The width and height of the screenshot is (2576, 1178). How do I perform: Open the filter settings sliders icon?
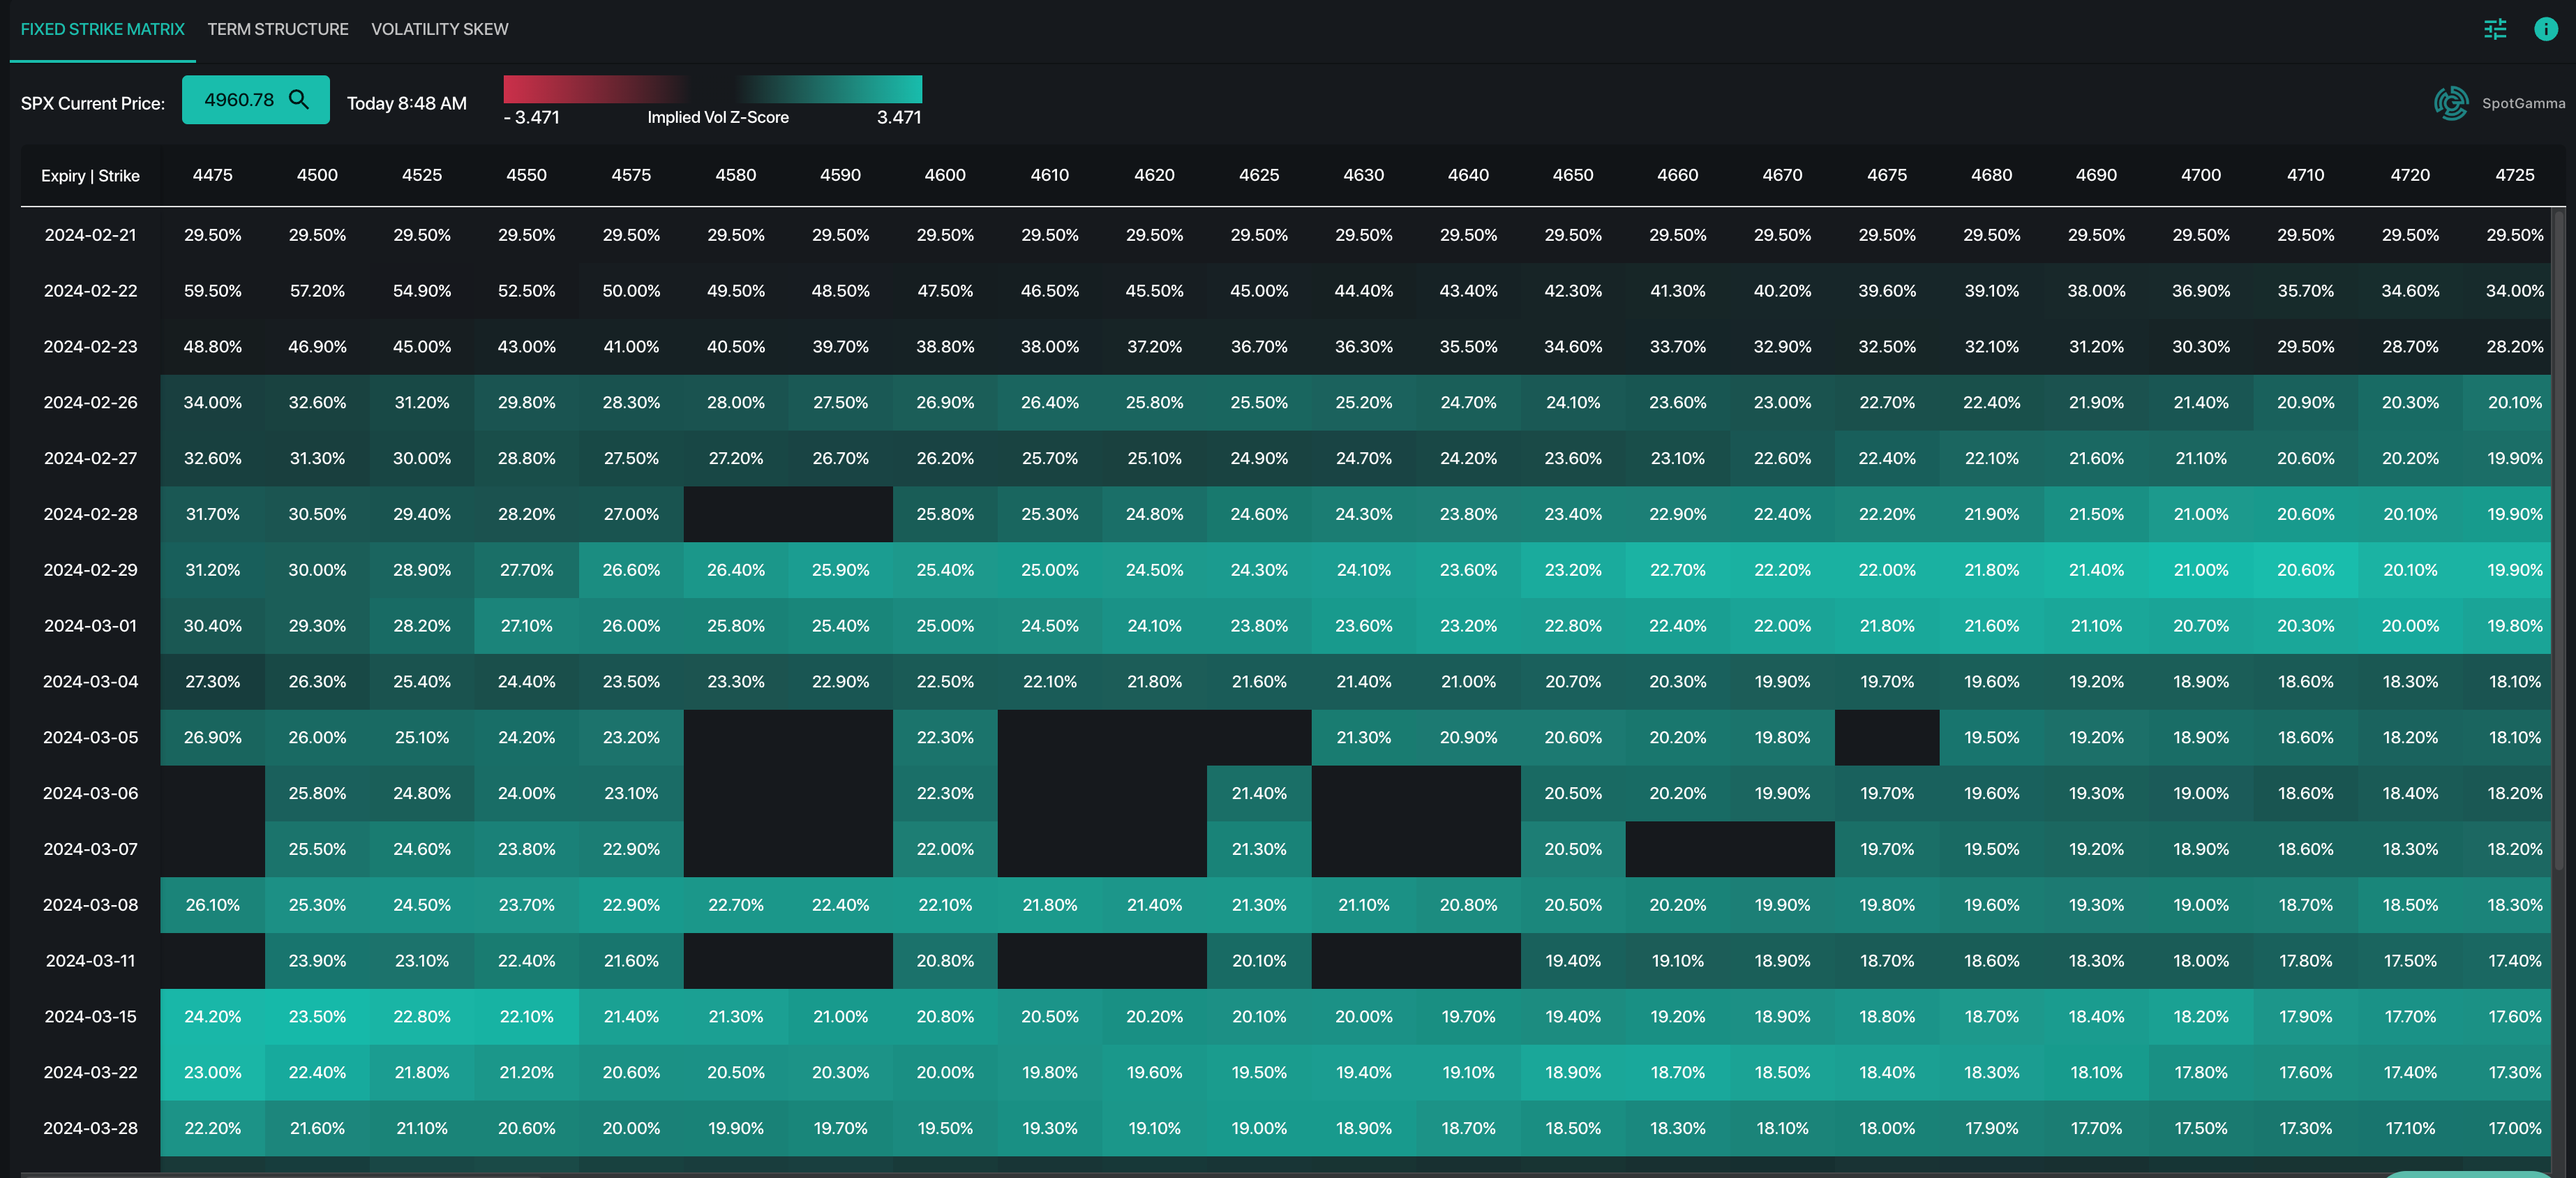coord(2495,29)
